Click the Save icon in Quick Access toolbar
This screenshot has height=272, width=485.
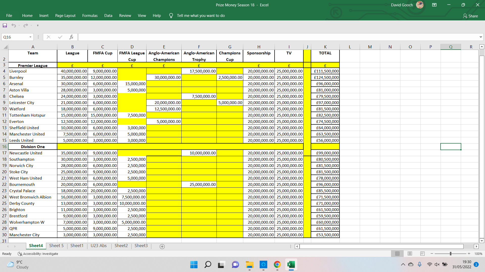click(5, 25)
